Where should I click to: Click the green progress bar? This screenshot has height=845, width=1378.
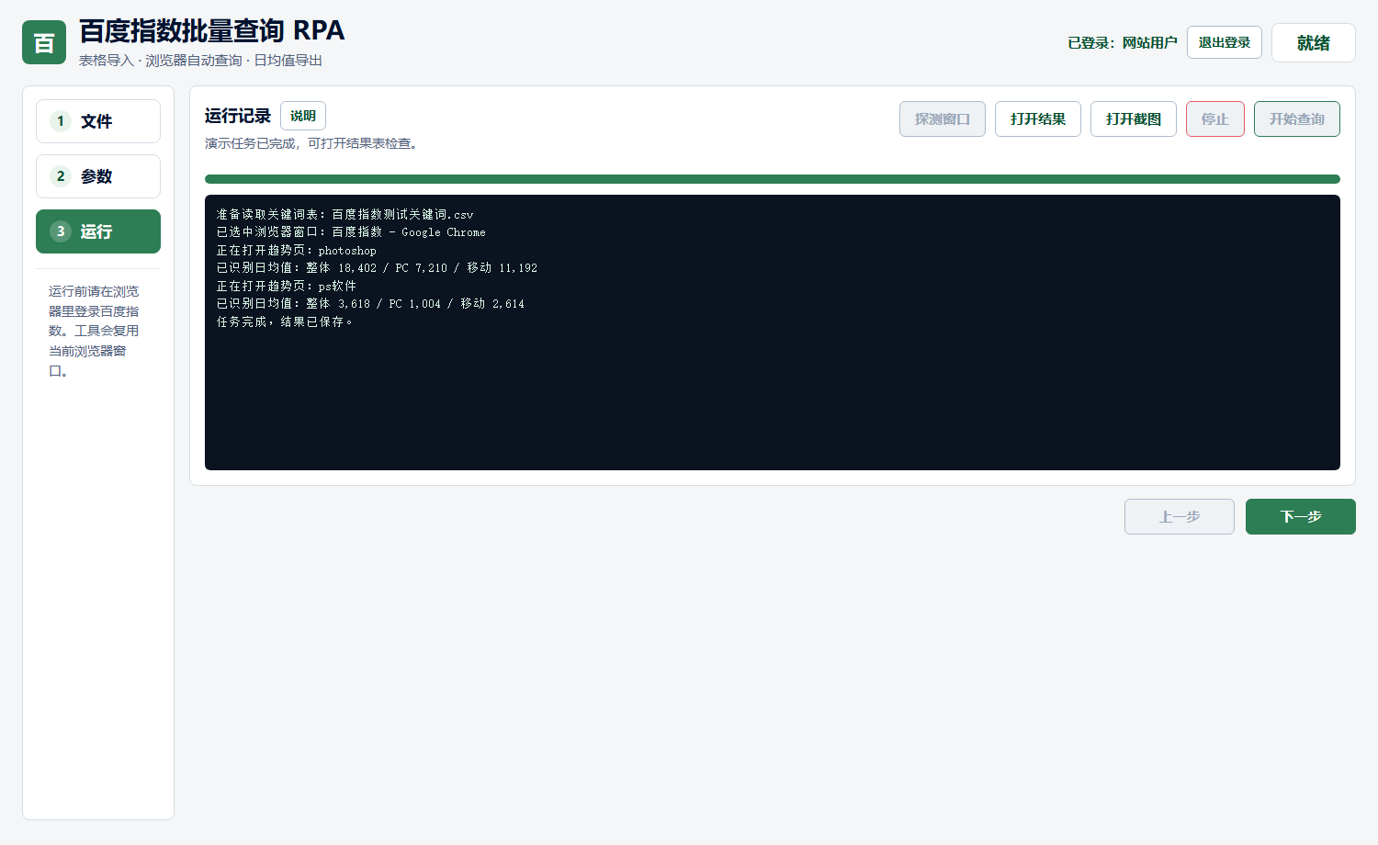[773, 179]
